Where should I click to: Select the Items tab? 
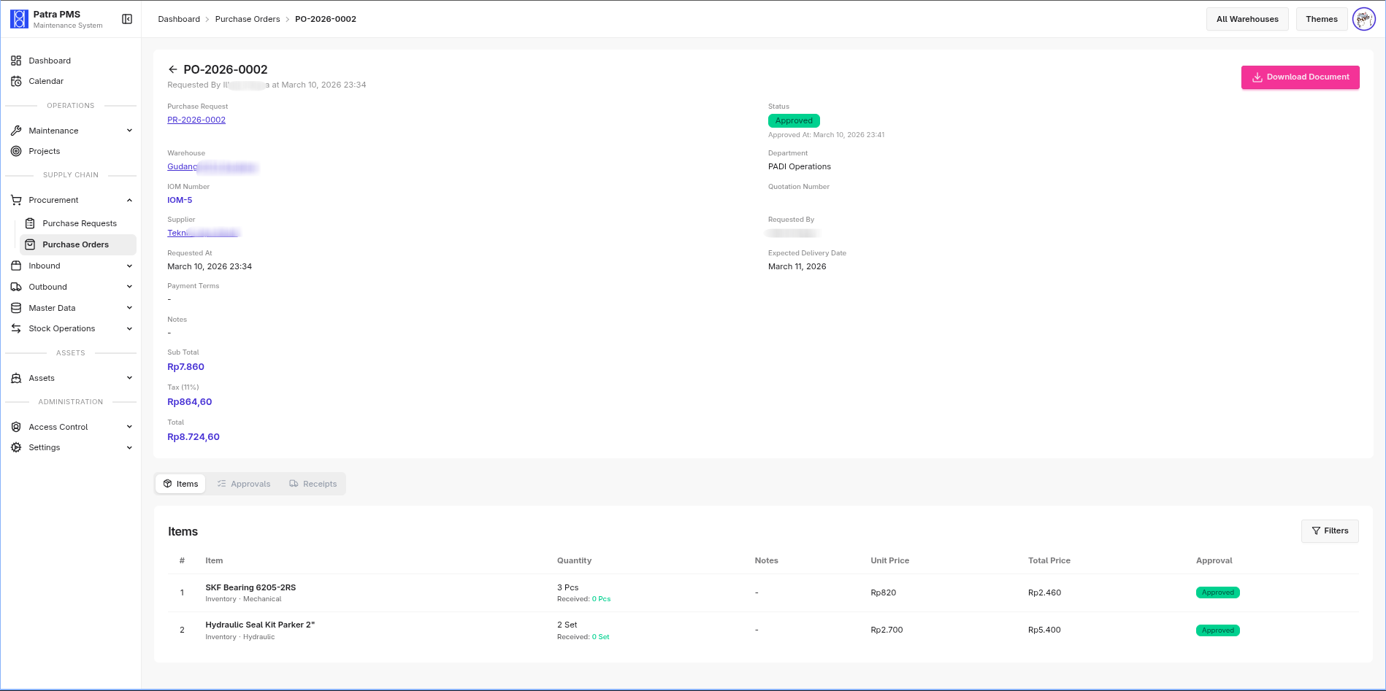click(180, 484)
